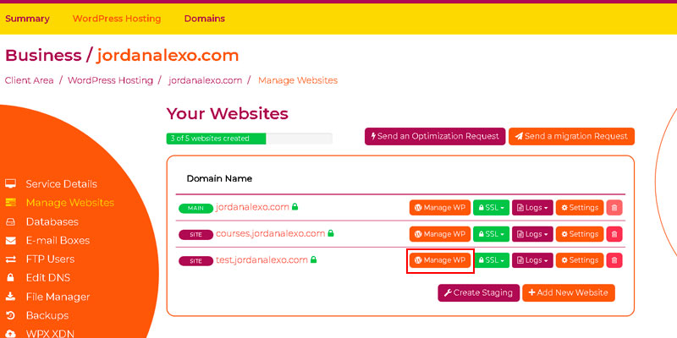The width and height of the screenshot is (677, 338).
Task: Expand SSL dropdown for test.jordanalexo.com
Action: (492, 260)
